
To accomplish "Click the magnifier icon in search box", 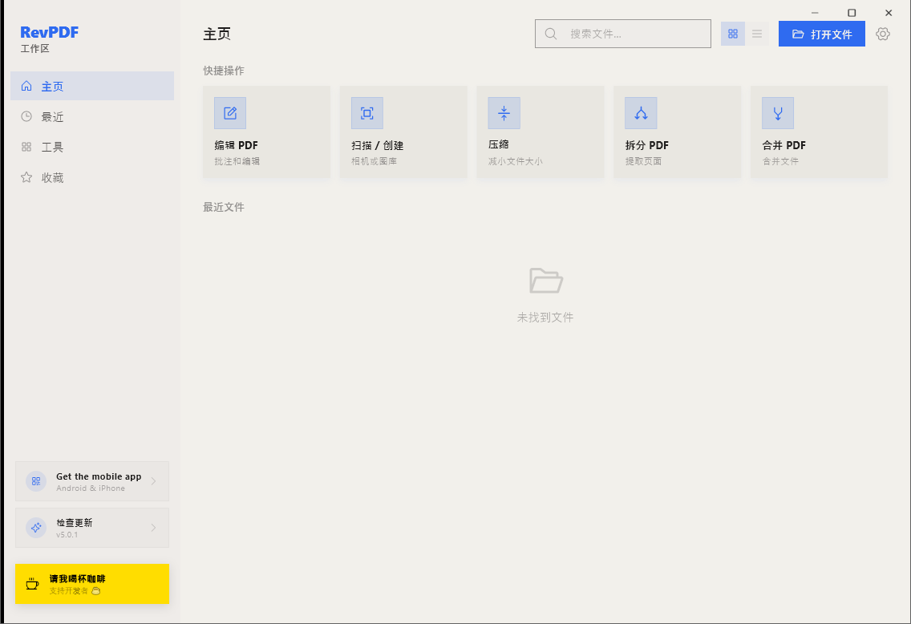I will pyautogui.click(x=551, y=34).
